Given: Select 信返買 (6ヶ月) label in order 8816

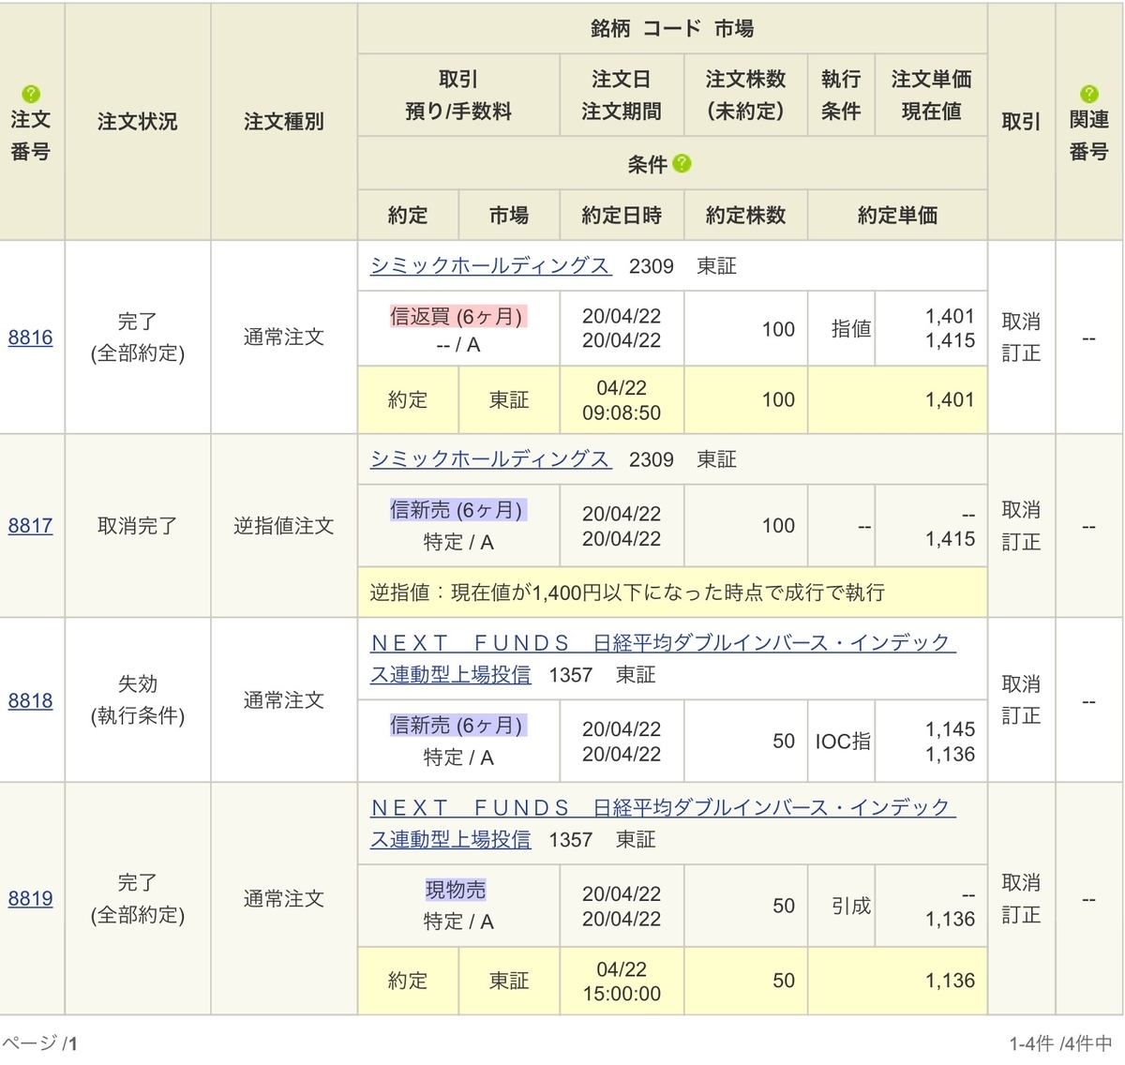Looking at the screenshot, I should click(457, 317).
